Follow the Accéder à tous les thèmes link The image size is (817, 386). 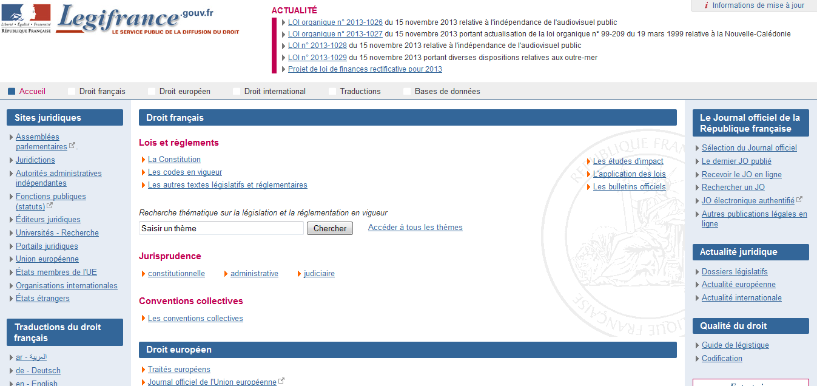click(415, 228)
